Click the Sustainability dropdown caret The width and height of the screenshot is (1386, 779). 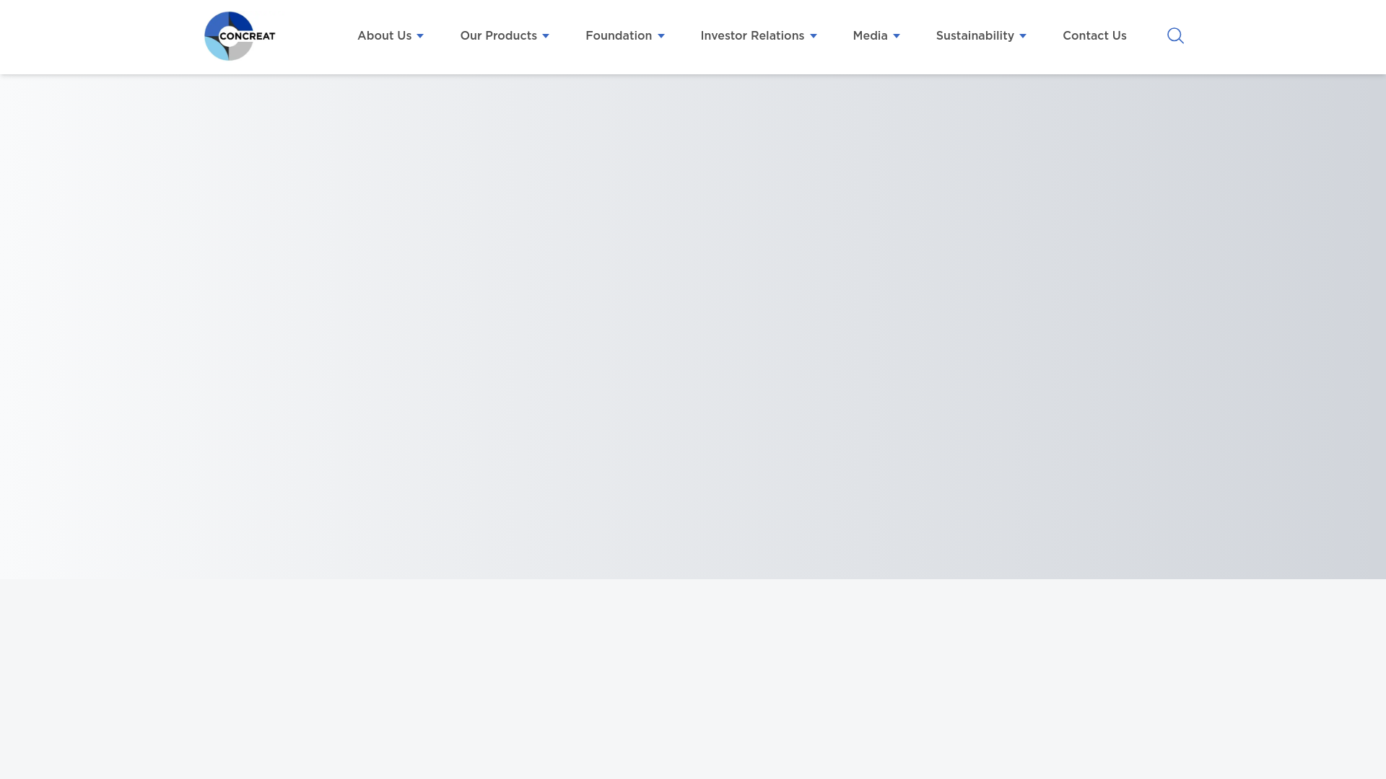pyautogui.click(x=1023, y=36)
